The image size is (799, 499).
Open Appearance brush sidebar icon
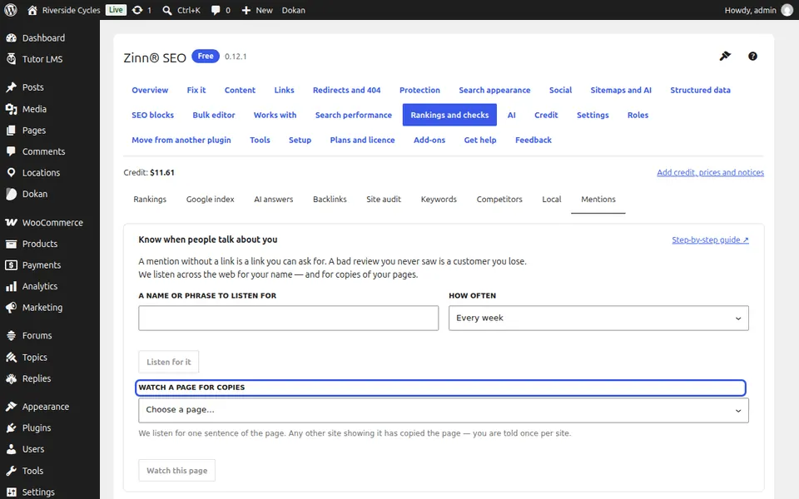(x=11, y=407)
